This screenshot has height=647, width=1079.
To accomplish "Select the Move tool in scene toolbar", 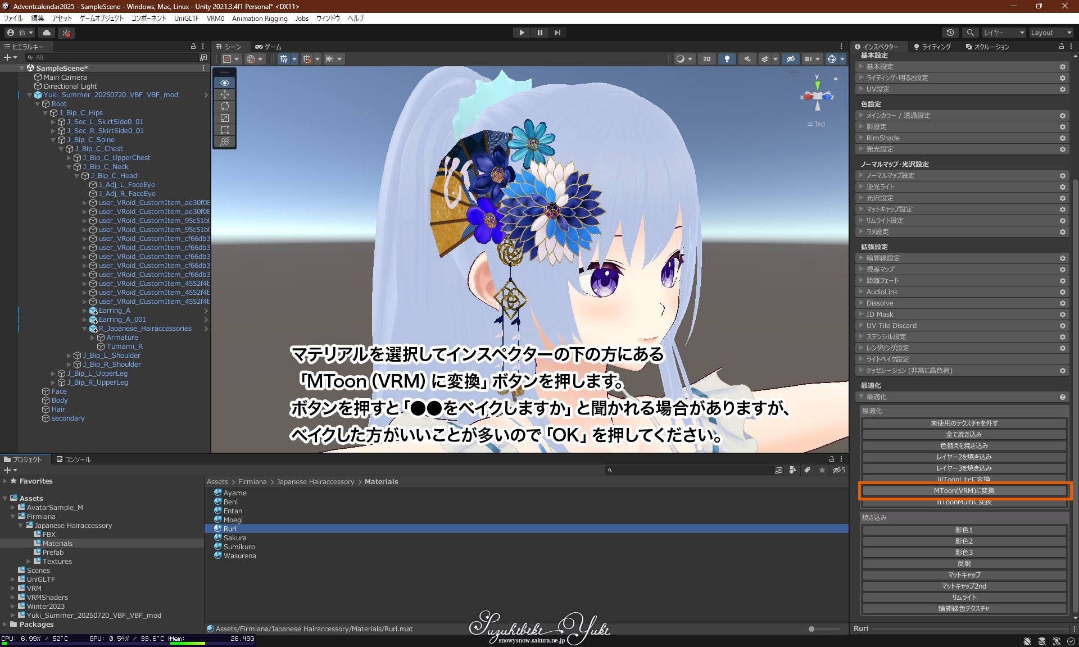I will [225, 94].
